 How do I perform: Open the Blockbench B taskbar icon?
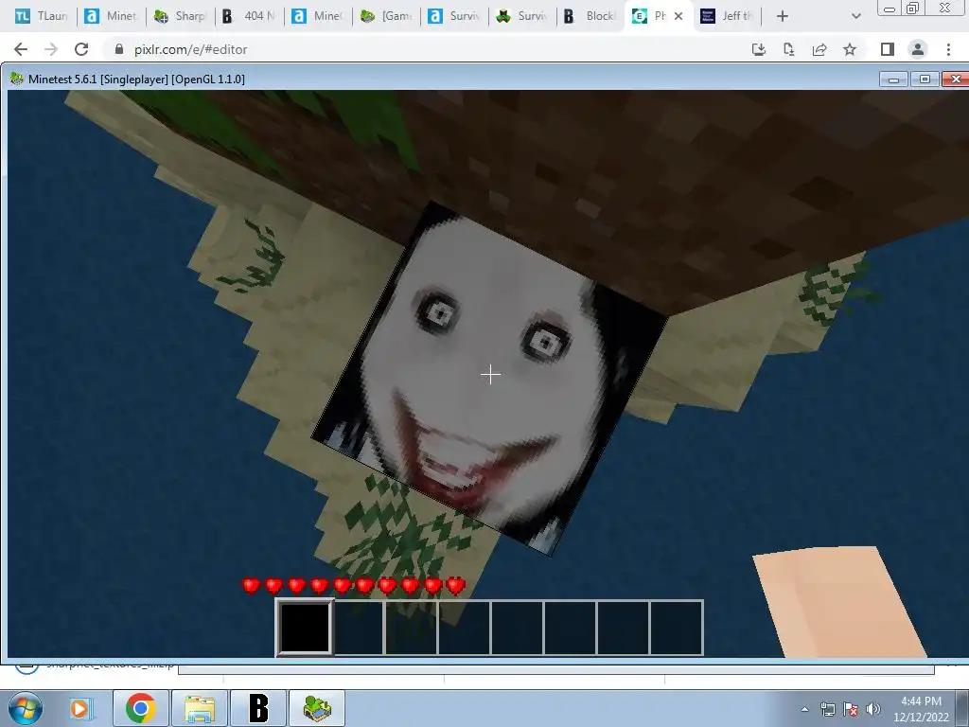(x=258, y=708)
